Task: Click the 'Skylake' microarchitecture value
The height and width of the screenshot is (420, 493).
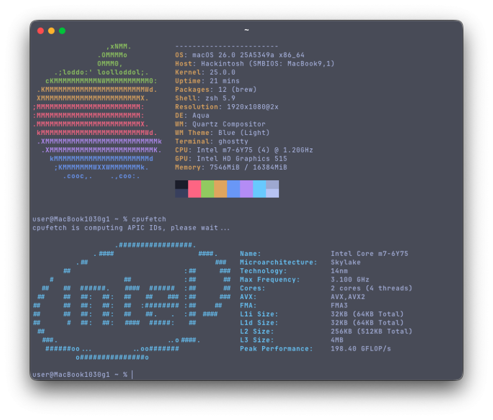Action: 346,262
